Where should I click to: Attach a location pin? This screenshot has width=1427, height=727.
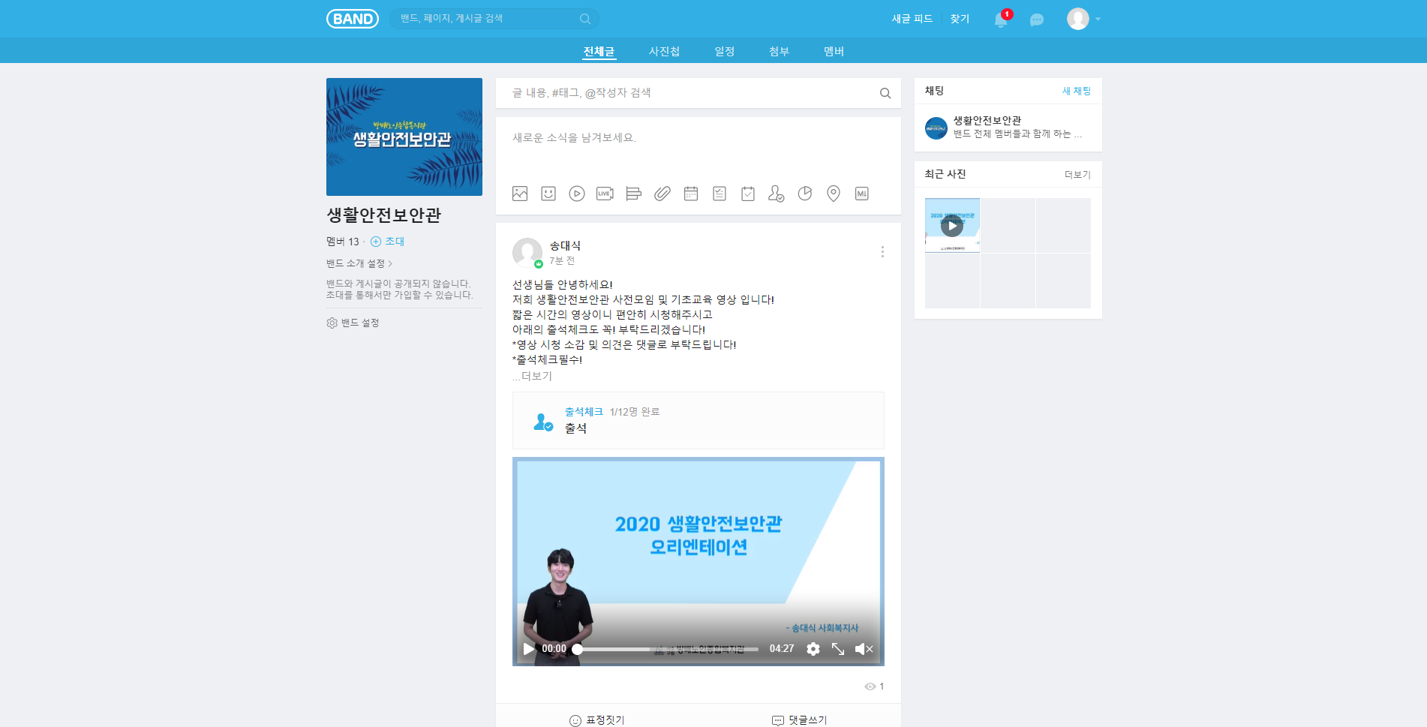coord(834,194)
